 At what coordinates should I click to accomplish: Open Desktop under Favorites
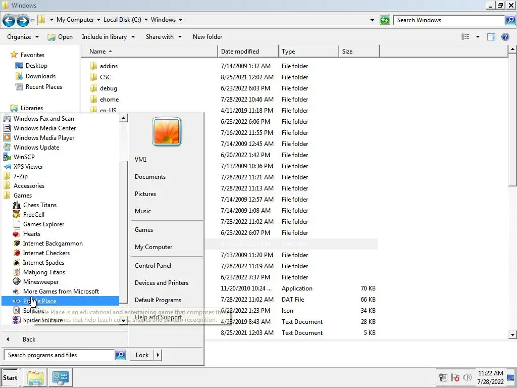[36, 65]
